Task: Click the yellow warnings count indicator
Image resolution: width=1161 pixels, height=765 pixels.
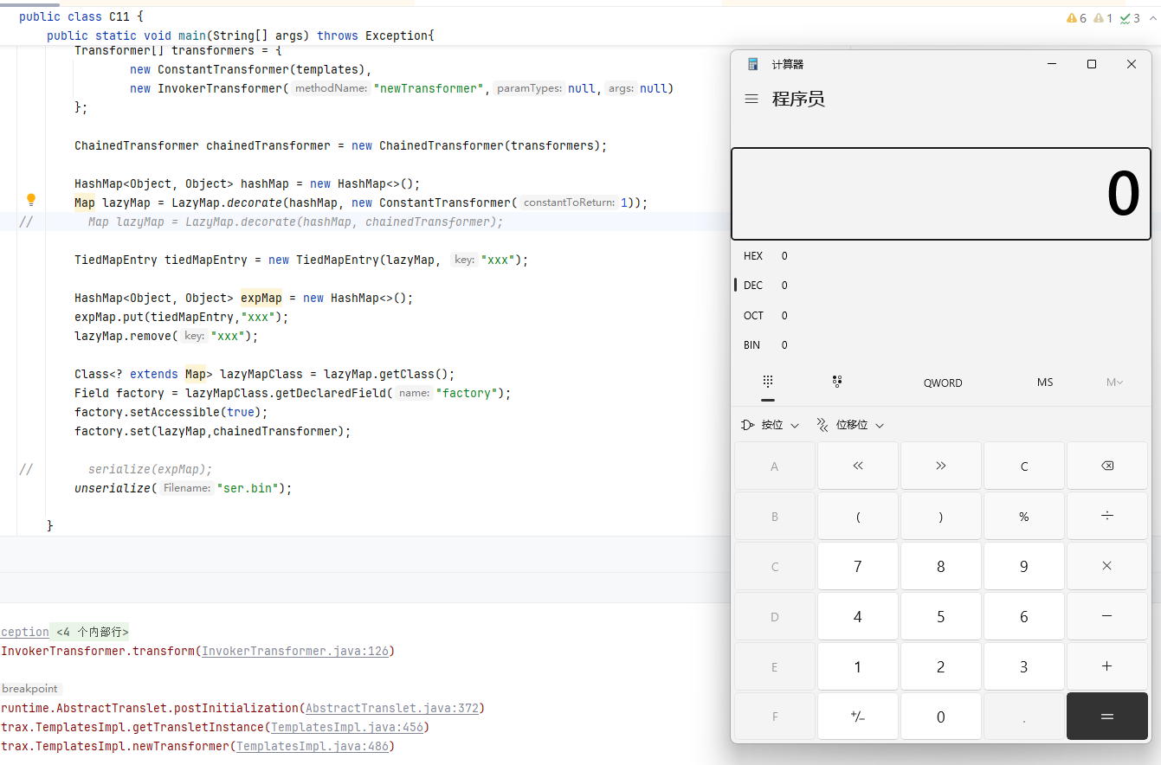Action: click(x=1077, y=18)
